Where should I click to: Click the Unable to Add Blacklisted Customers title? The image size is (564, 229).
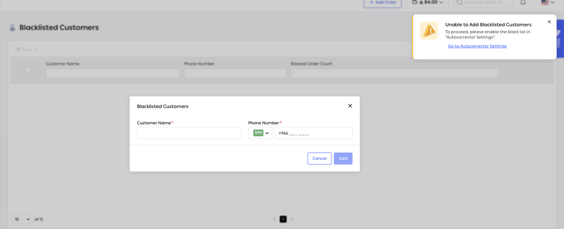pyautogui.click(x=488, y=24)
